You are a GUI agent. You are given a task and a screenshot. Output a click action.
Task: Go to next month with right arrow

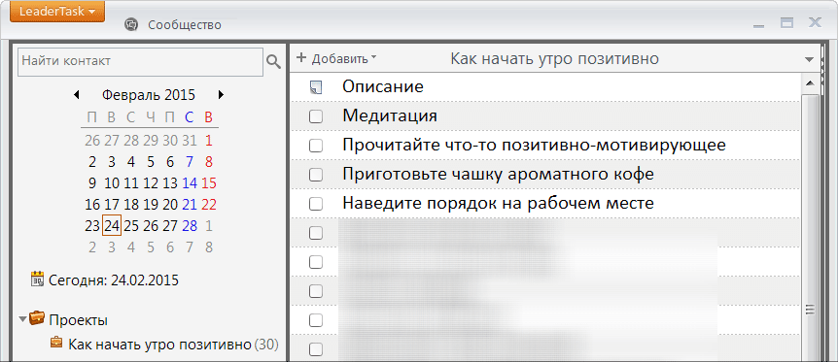click(222, 95)
